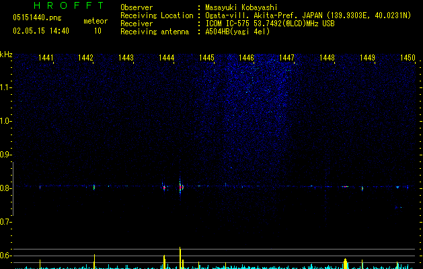
Task: Click the date stamp 02.05.15 14:40
Action: click(x=41, y=31)
